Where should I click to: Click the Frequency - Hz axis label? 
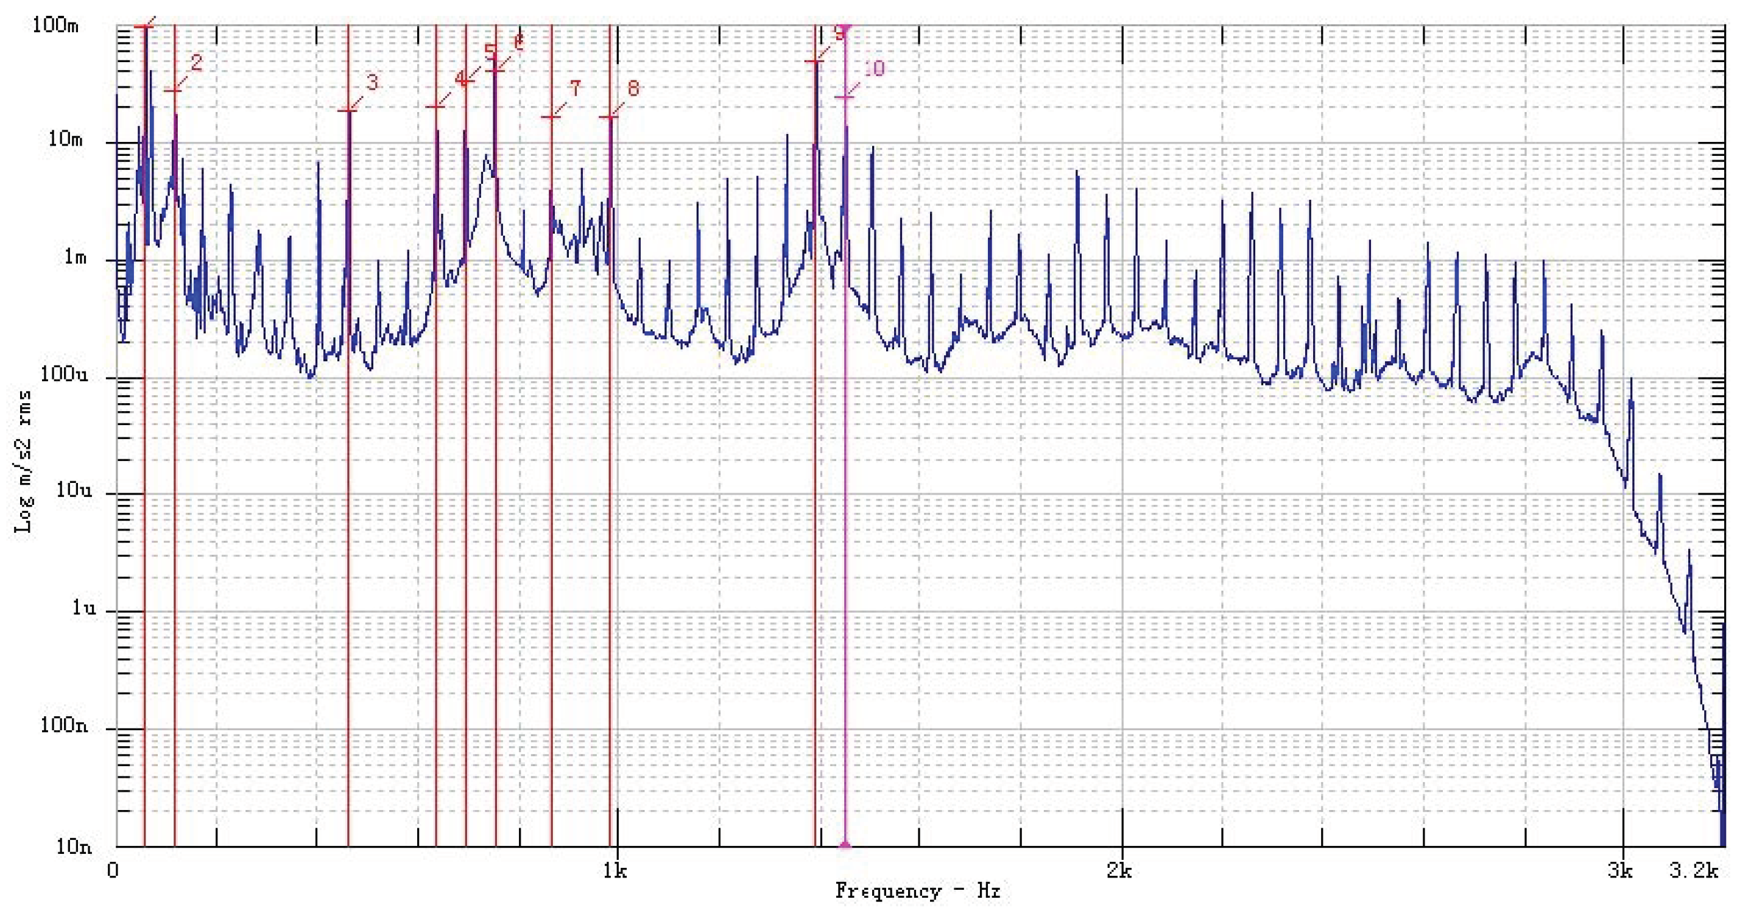tap(917, 891)
